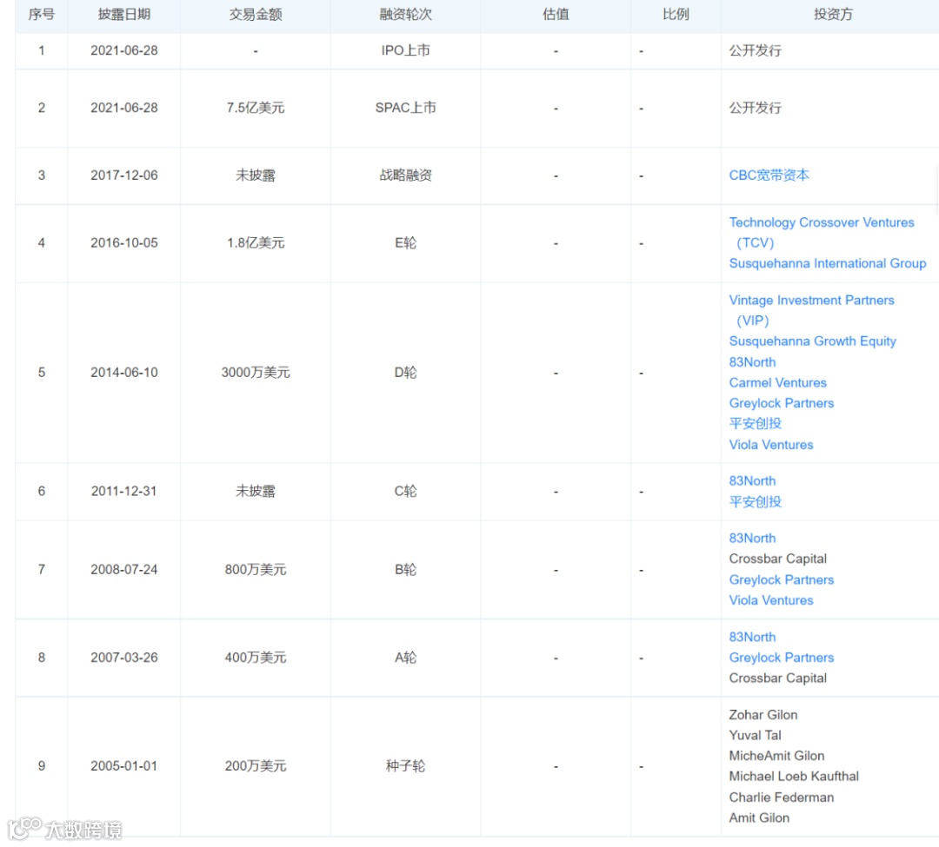Select the 战略融资 round cell

pos(405,175)
